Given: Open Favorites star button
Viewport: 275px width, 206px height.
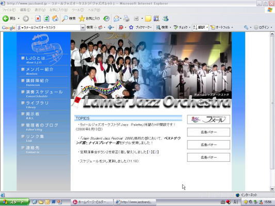Looking at the screenshot, I should click(89, 19).
